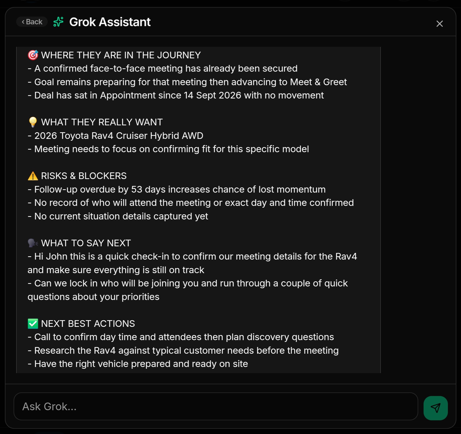Viewport: 461px width, 434px height.
Task: Focus the Ask Grok input field
Action: pos(216,406)
